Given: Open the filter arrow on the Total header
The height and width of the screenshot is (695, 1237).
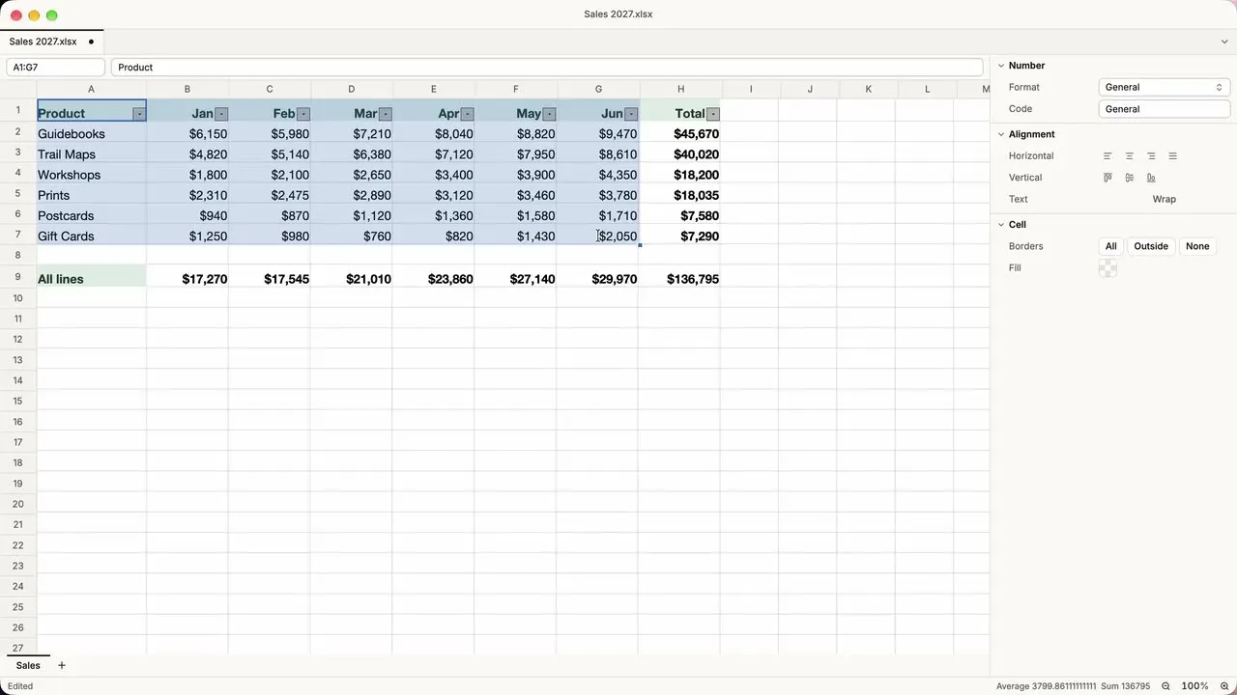Looking at the screenshot, I should tap(713, 114).
